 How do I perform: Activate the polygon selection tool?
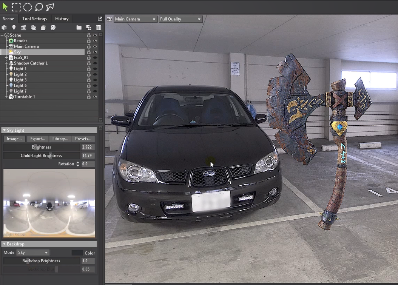click(50, 7)
